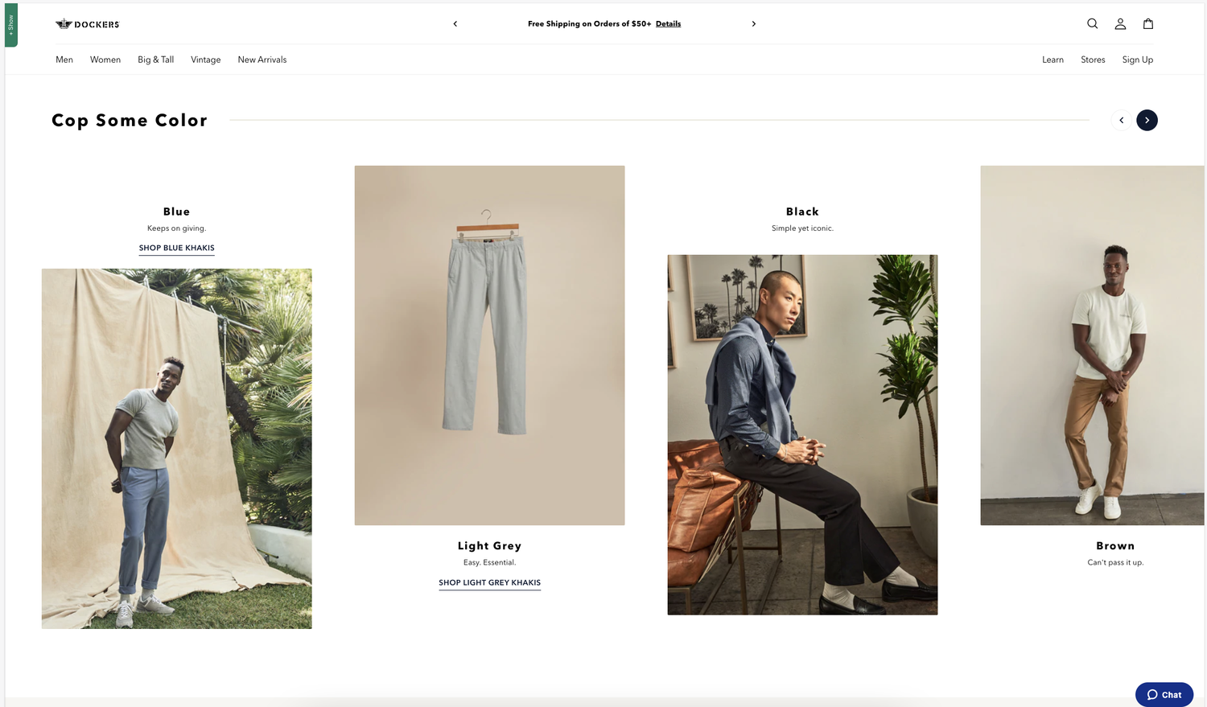Go to the Dockers logo homepage
Image resolution: width=1207 pixels, height=707 pixels.
tap(87, 24)
